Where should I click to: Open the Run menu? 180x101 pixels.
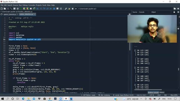pos(20,5)
